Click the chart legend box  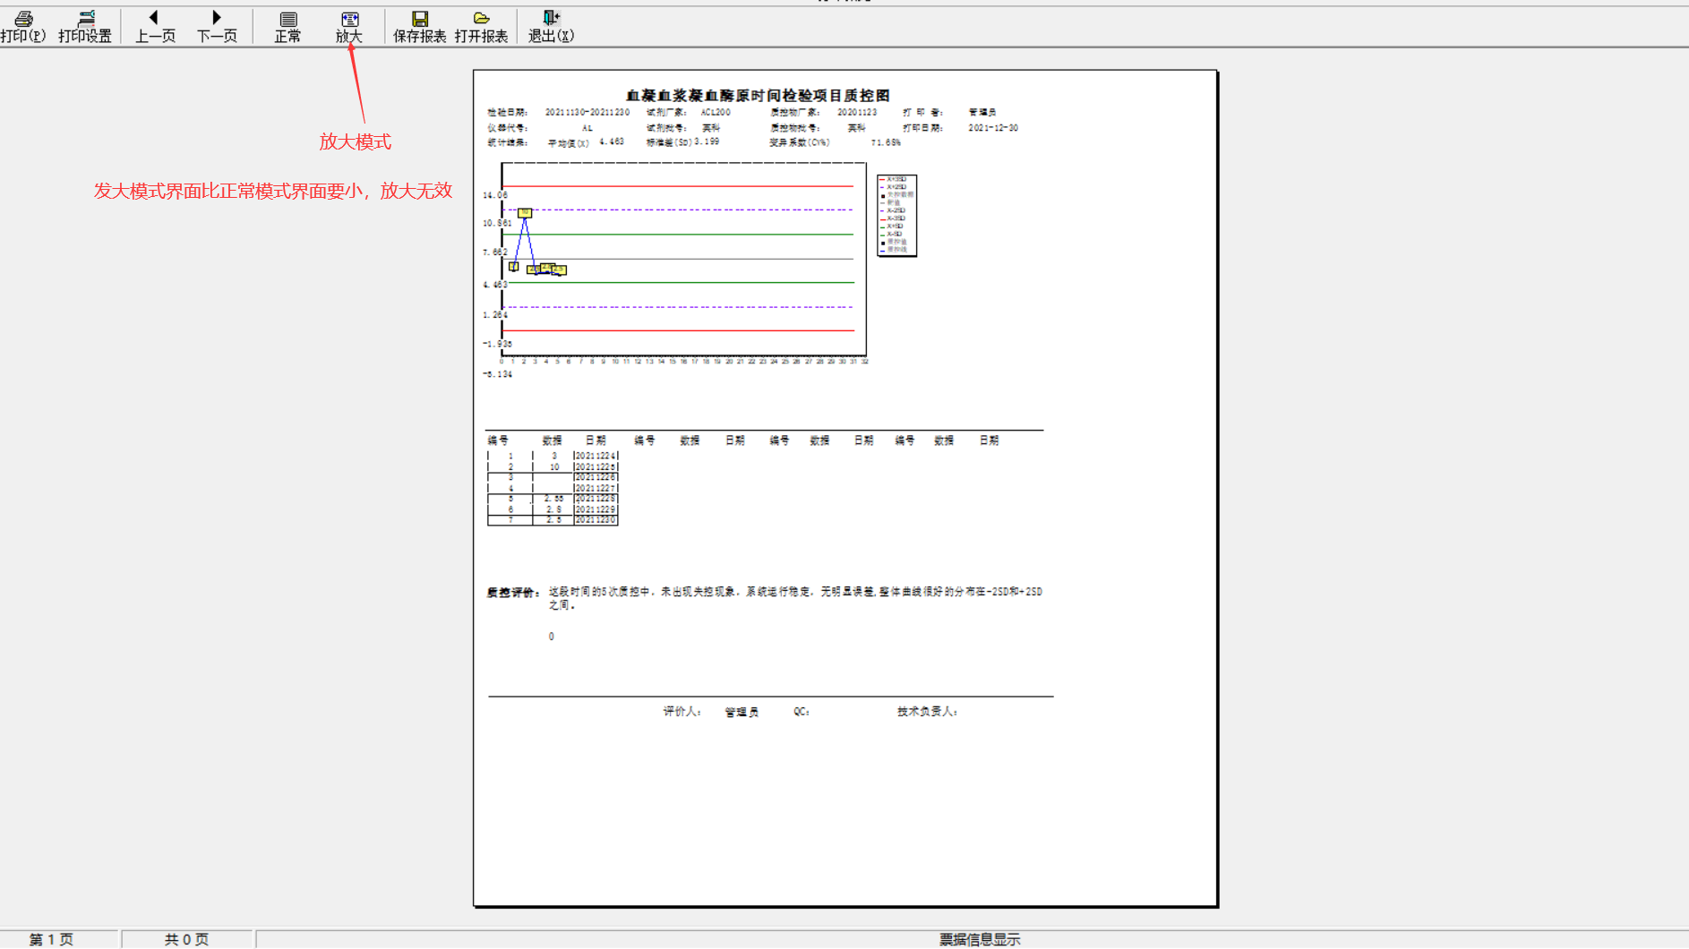coord(896,216)
